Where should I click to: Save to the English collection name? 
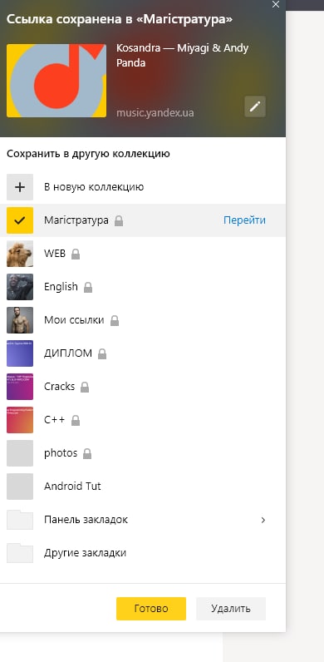tap(61, 287)
